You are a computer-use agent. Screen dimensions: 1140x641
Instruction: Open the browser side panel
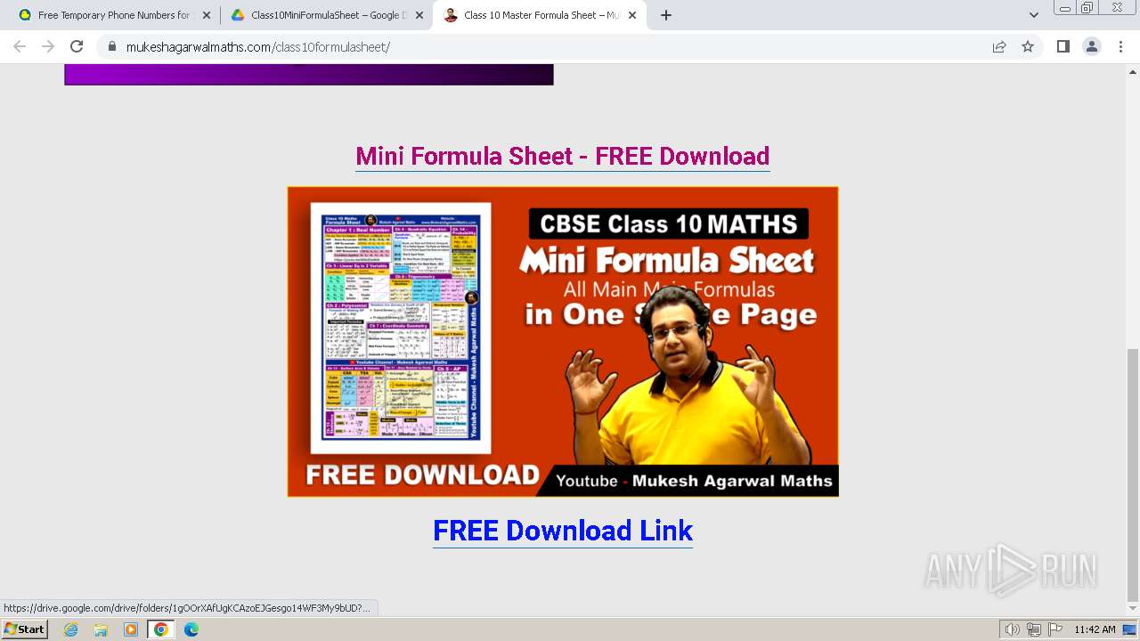click(x=1063, y=46)
